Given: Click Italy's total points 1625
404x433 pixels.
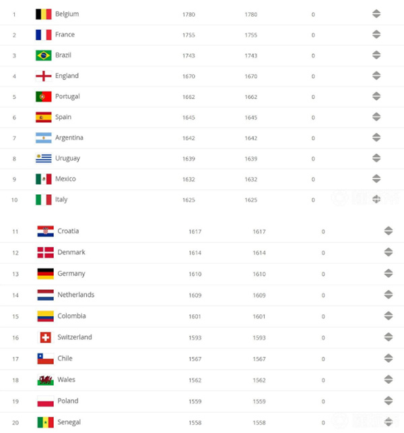Looking at the screenshot, I should [251, 200].
